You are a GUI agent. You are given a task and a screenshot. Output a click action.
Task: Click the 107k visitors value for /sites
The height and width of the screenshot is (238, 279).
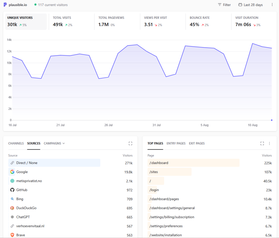coord(268,172)
